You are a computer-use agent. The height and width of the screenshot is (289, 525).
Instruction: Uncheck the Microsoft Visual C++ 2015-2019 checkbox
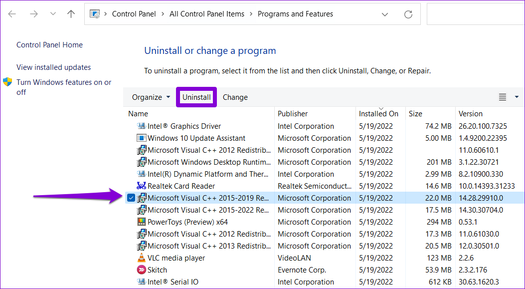(x=131, y=198)
